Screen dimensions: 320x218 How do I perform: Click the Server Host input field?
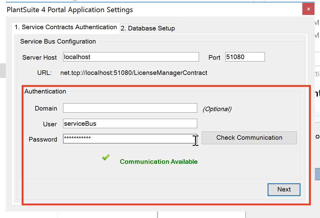131,57
